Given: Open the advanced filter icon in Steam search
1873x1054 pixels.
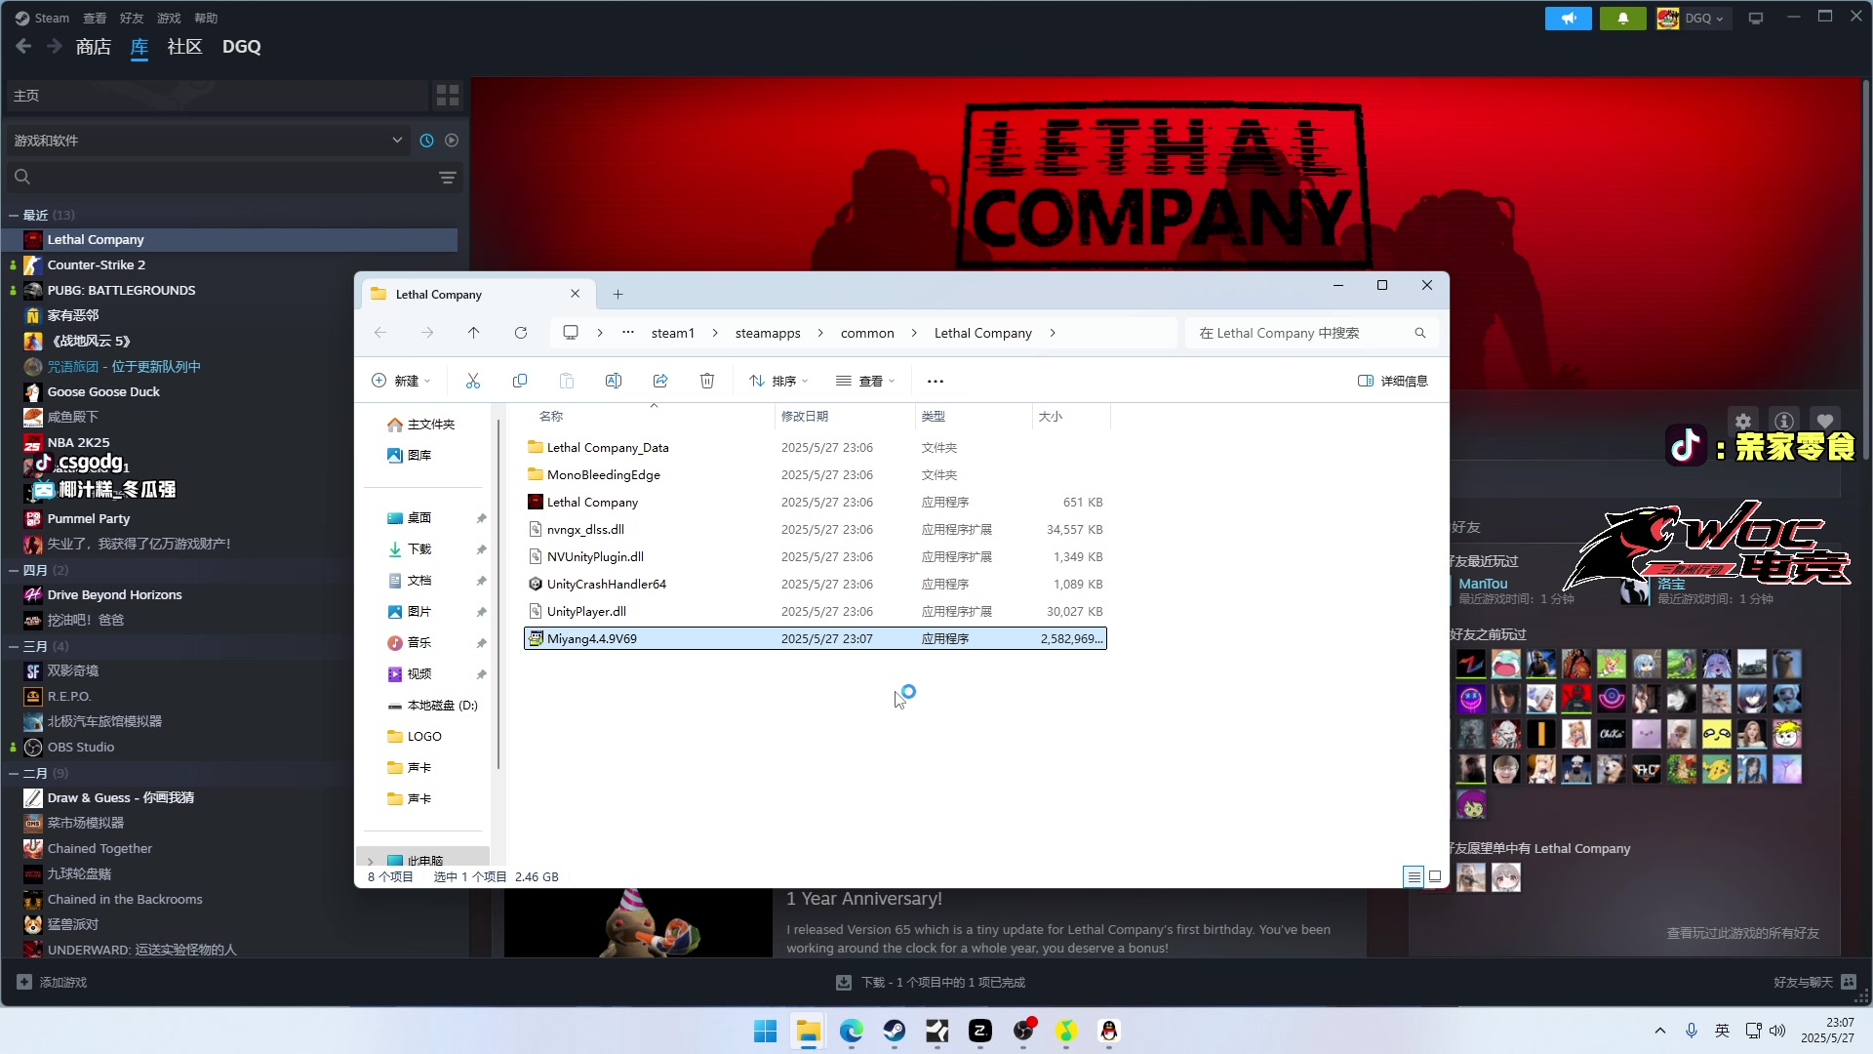Looking at the screenshot, I should tap(448, 177).
